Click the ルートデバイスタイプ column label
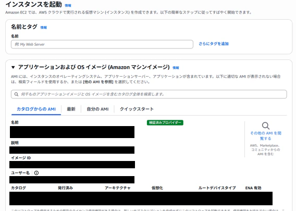 [x=217, y=188]
